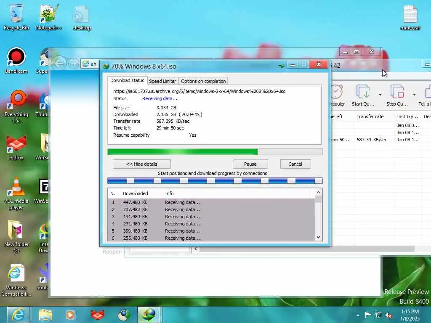
Task: Click the horizontal scrollbar left arrow in IDM
Action: (195, 249)
